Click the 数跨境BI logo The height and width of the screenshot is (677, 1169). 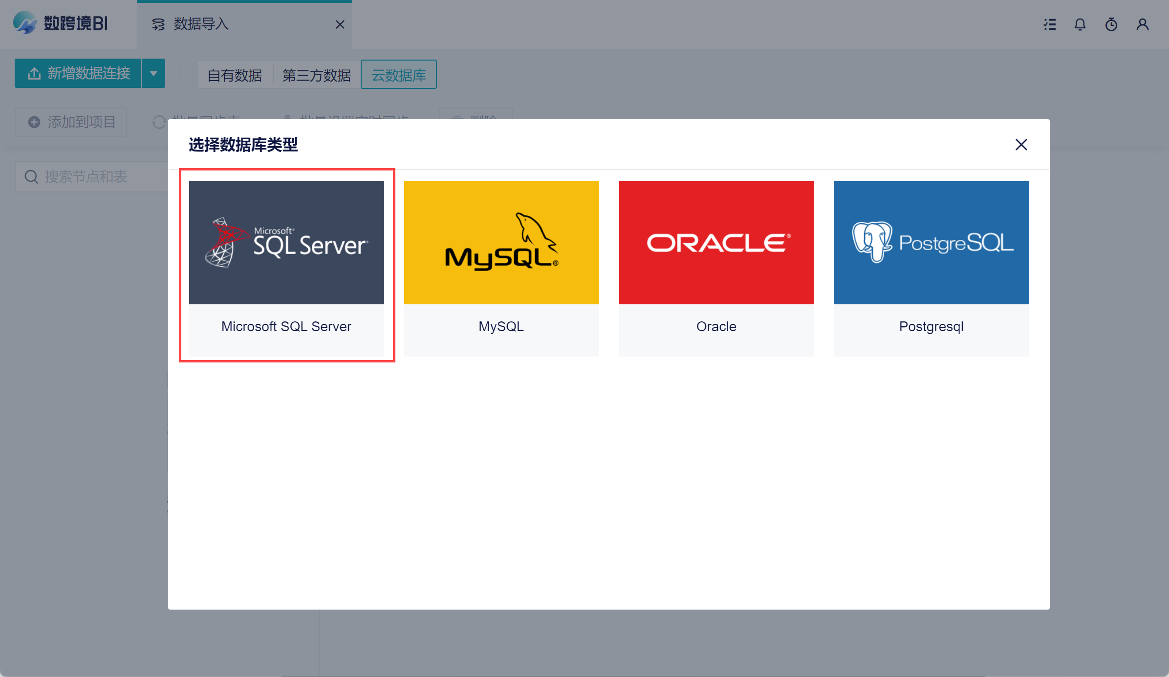click(x=61, y=23)
